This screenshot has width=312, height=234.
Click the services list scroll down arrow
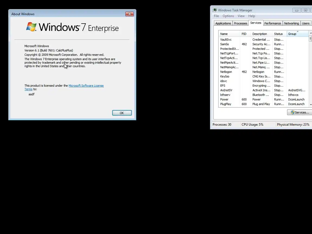[x=310, y=105]
